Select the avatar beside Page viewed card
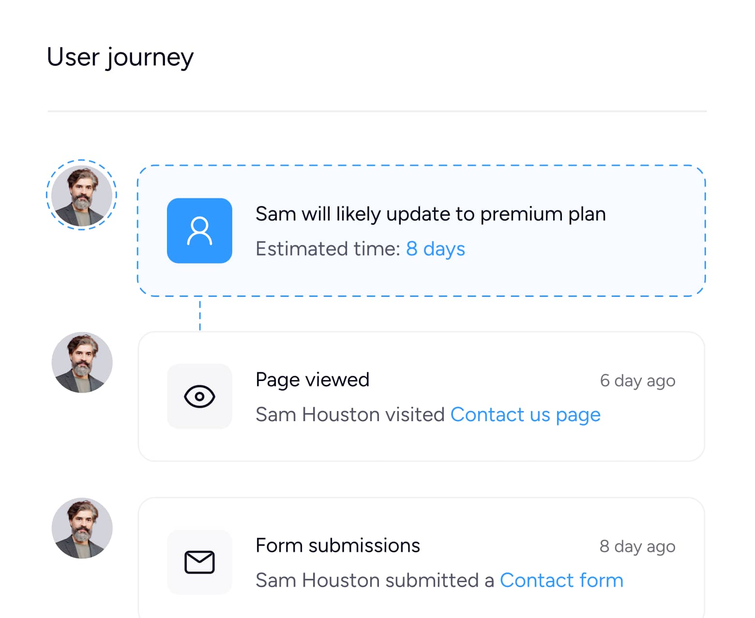This screenshot has width=755, height=618. (82, 362)
